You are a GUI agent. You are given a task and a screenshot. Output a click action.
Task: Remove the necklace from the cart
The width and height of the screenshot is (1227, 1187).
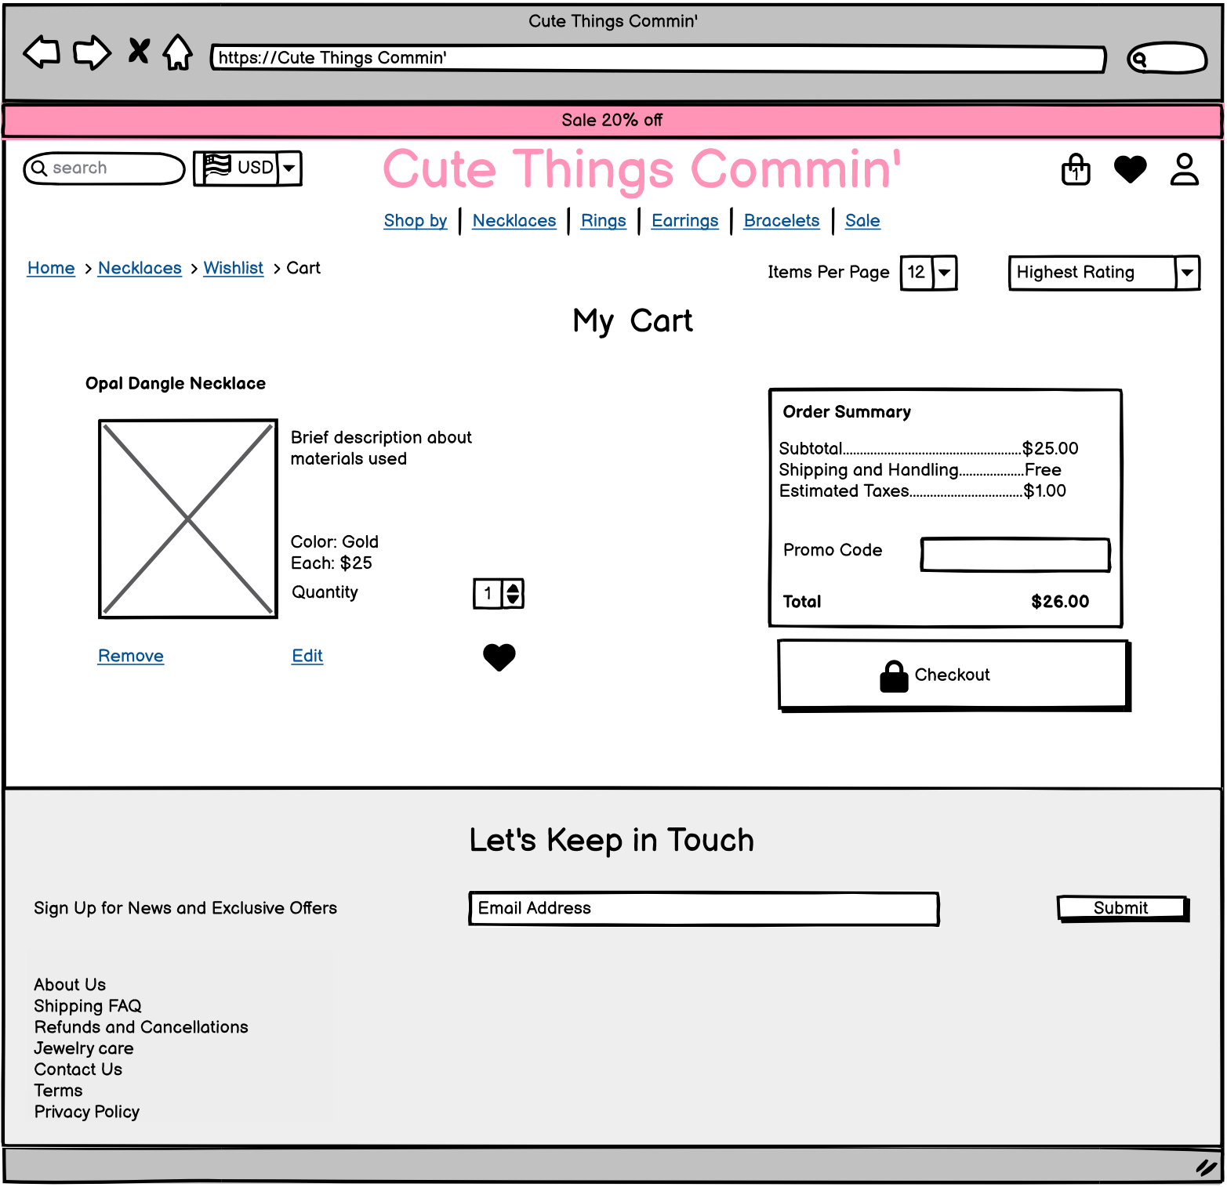131,656
